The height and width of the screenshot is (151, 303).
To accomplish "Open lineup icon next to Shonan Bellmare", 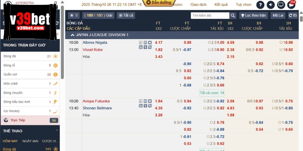I will pos(150,106).
